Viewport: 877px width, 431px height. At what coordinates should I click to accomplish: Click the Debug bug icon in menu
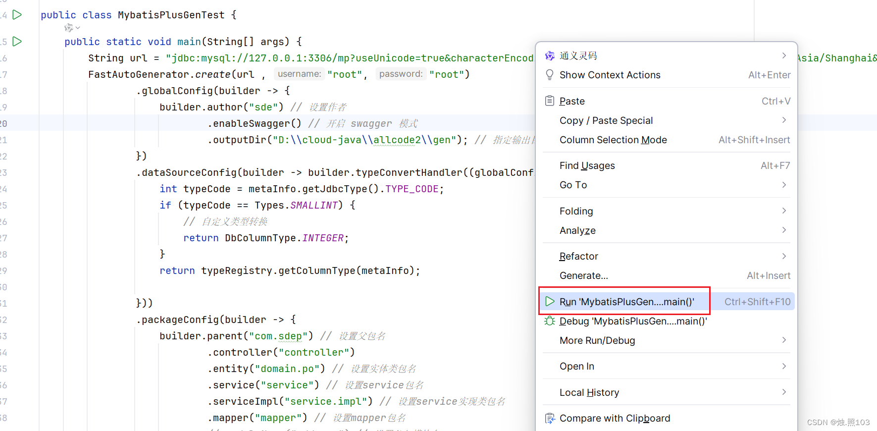click(550, 321)
